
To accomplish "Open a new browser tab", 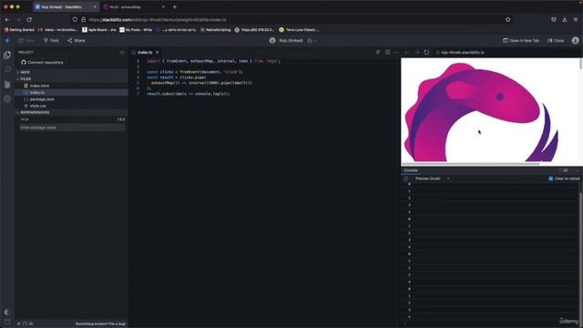I will pyautogui.click(x=175, y=6).
